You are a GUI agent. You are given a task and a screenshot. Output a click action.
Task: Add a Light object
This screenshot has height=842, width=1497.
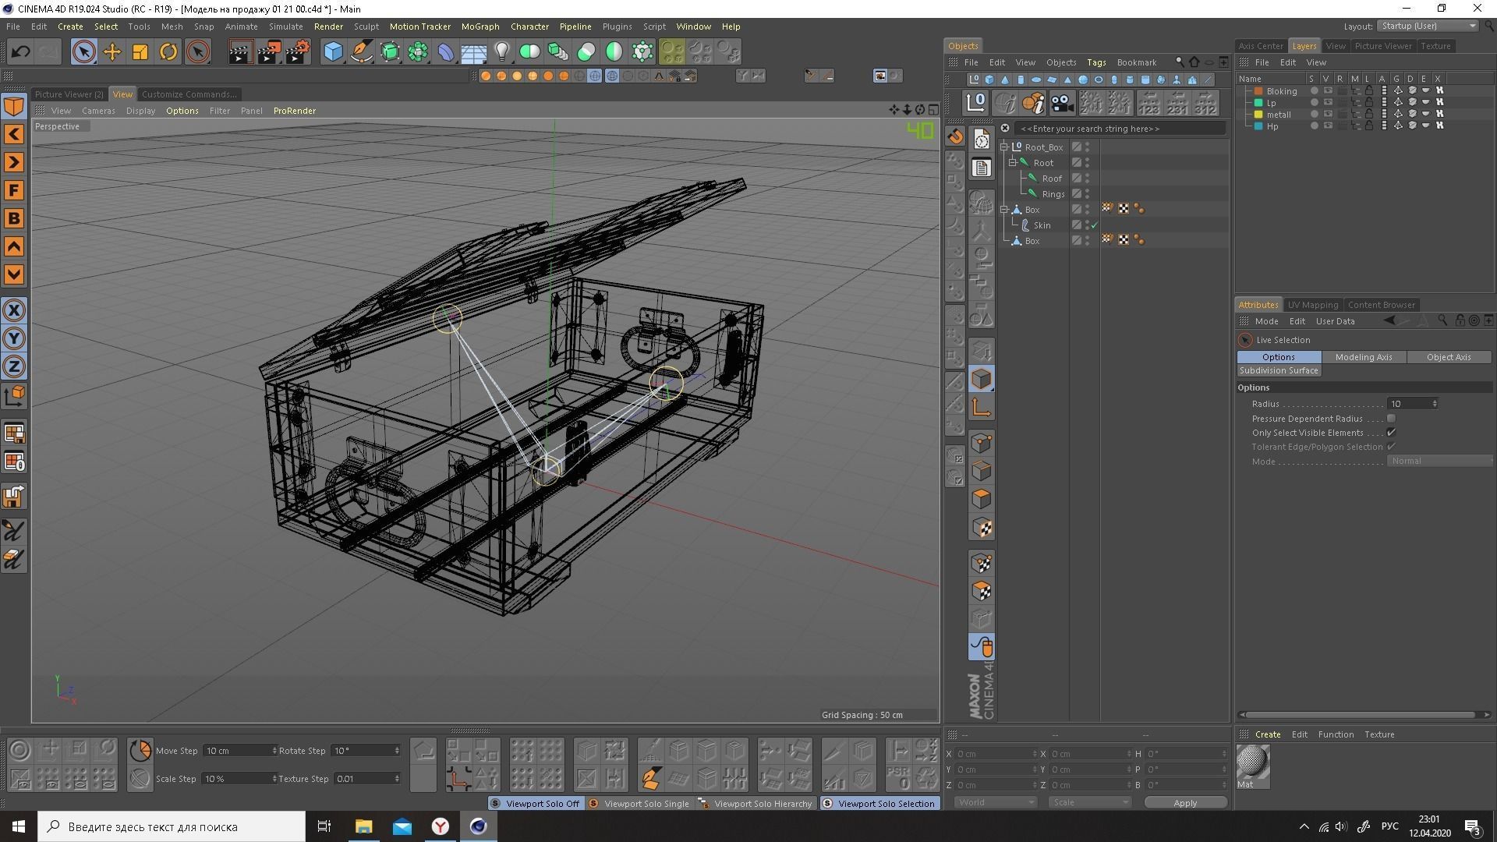point(502,52)
